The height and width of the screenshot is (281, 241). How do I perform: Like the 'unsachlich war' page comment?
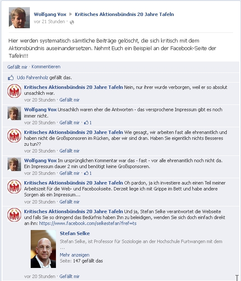tap(69, 100)
